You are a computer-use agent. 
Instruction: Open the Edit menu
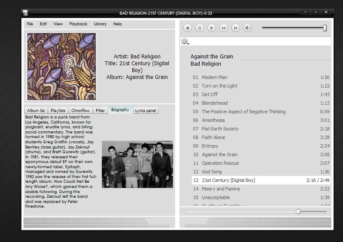coord(43,24)
